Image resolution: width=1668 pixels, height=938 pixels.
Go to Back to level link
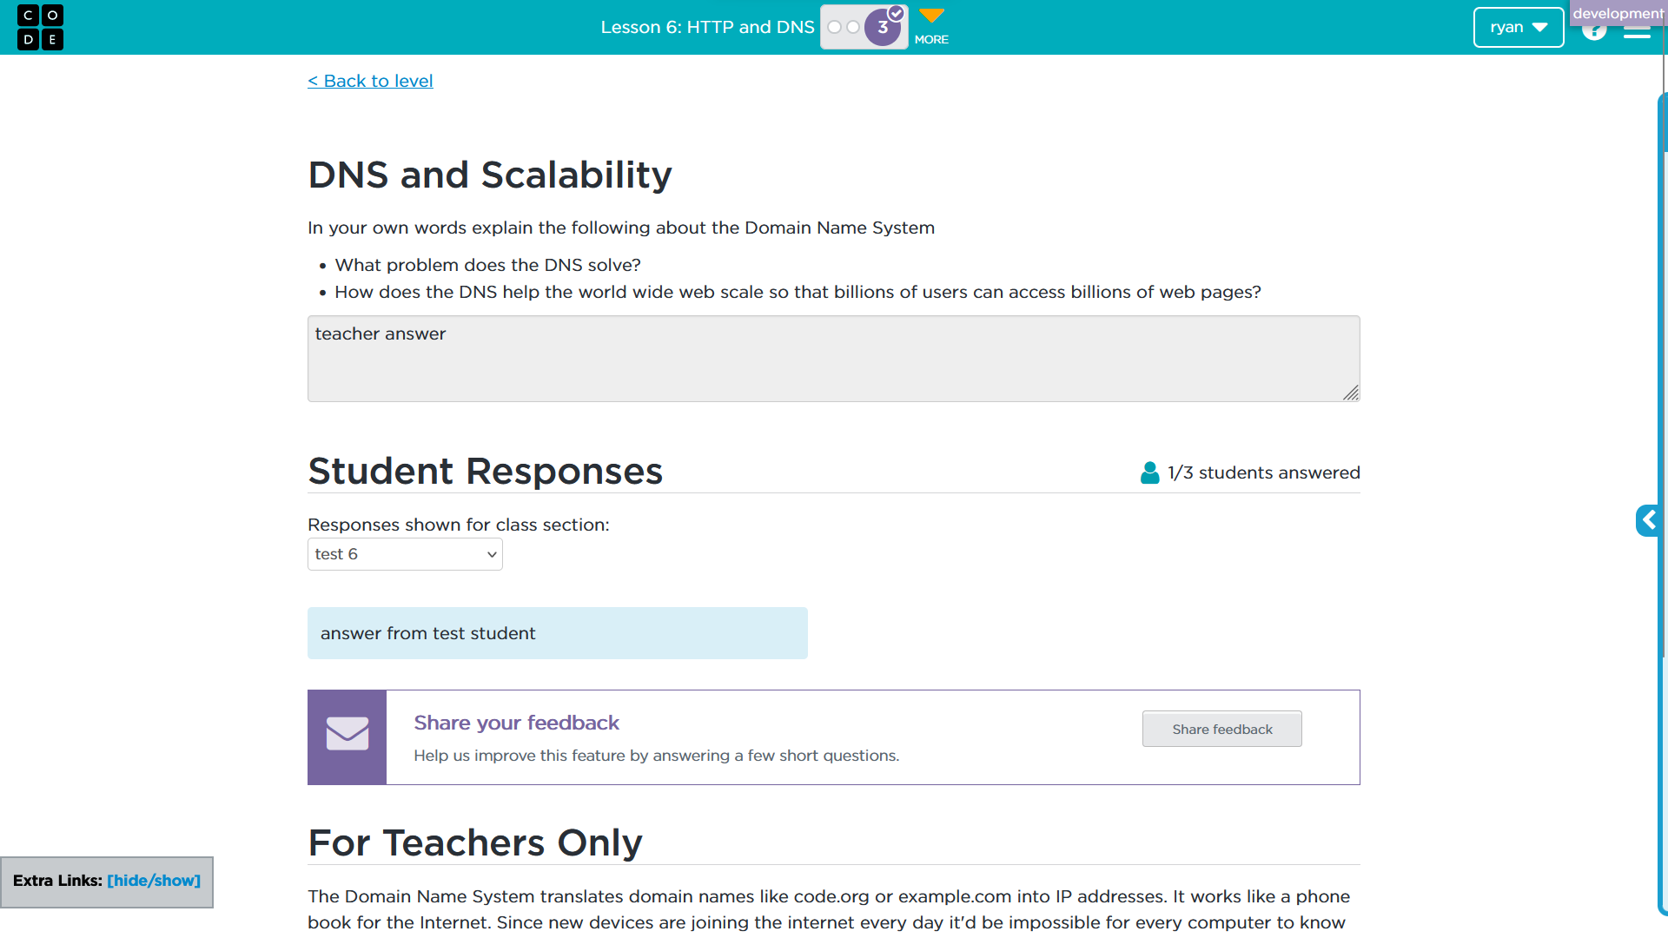(x=370, y=81)
